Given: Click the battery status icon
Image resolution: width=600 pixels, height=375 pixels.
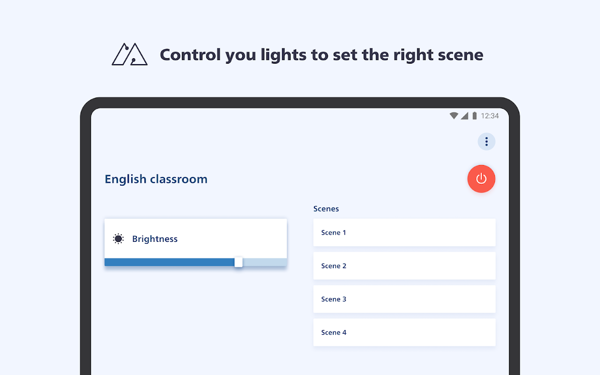Looking at the screenshot, I should coord(474,116).
